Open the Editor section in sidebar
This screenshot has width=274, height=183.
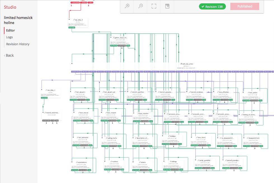[11, 30]
